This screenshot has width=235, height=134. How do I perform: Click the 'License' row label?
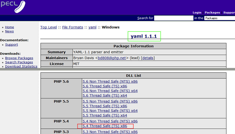coord(57,64)
